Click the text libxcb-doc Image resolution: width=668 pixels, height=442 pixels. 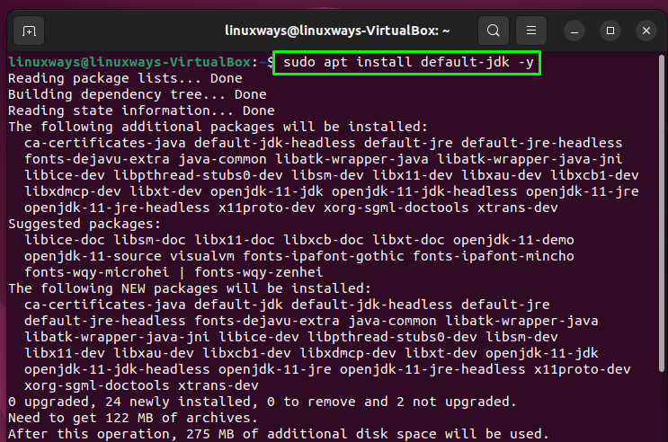[x=324, y=240]
